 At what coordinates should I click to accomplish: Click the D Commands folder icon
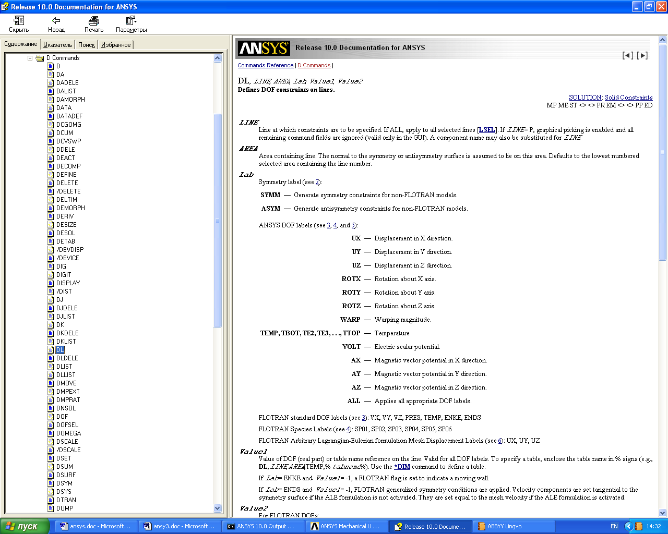coord(40,58)
